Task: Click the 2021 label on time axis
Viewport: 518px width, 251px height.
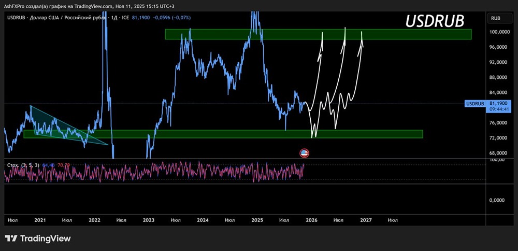Action: point(40,220)
